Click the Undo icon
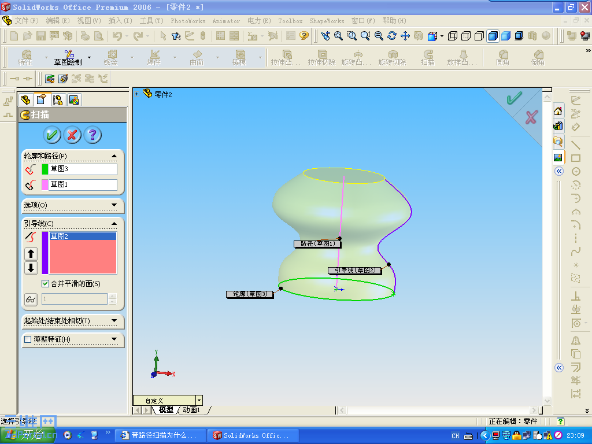This screenshot has height=444, width=592. coord(117,36)
